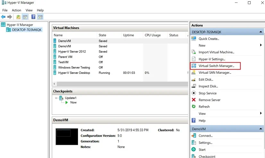Image resolution: width=265 pixels, height=158 pixels.
Task: Open the Action menu in the menu bar
Action: click(16, 10)
